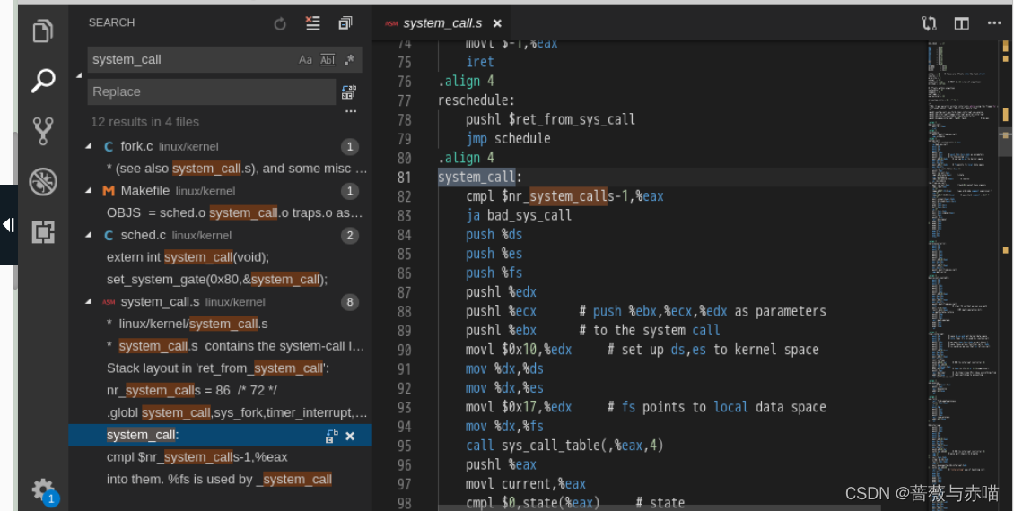
Task: Refresh the search results
Action: 280,24
